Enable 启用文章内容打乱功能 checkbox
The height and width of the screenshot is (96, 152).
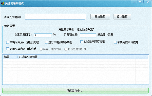(x=8, y=49)
